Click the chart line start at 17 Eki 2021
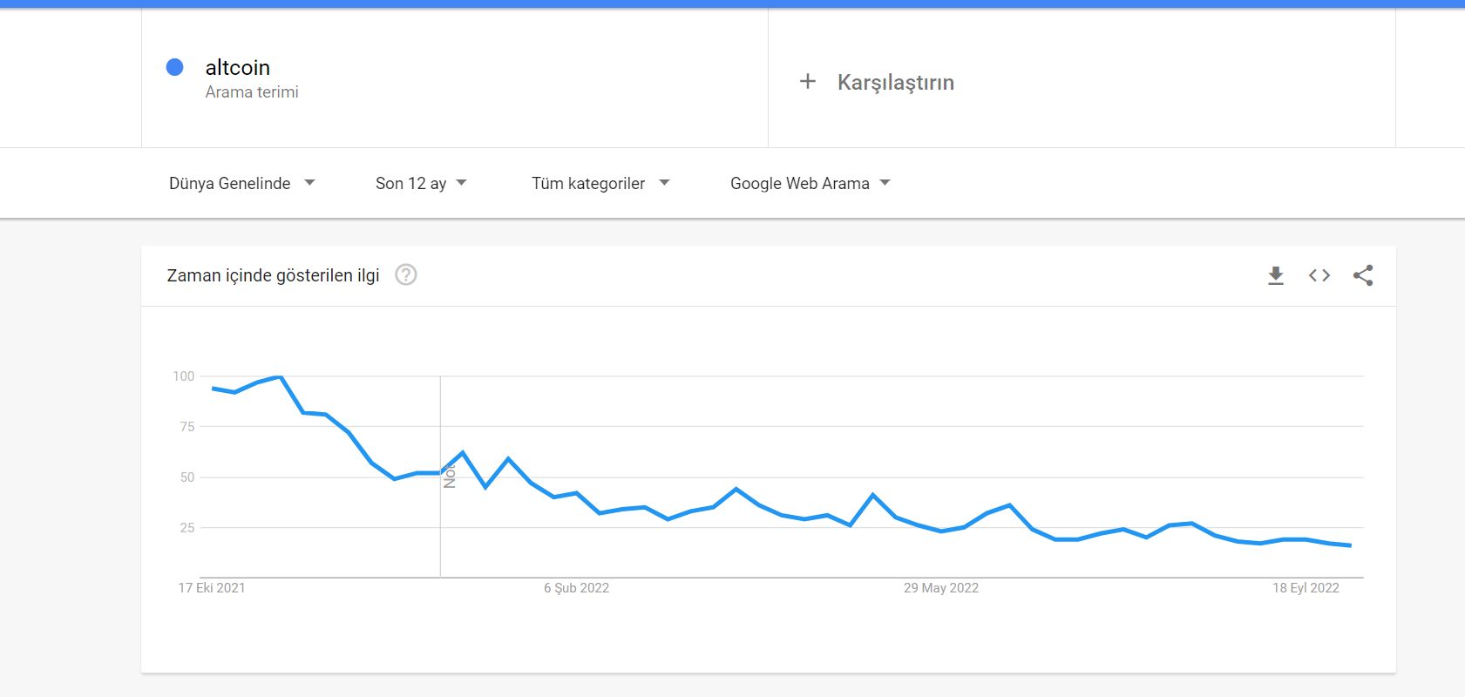 [x=213, y=389]
